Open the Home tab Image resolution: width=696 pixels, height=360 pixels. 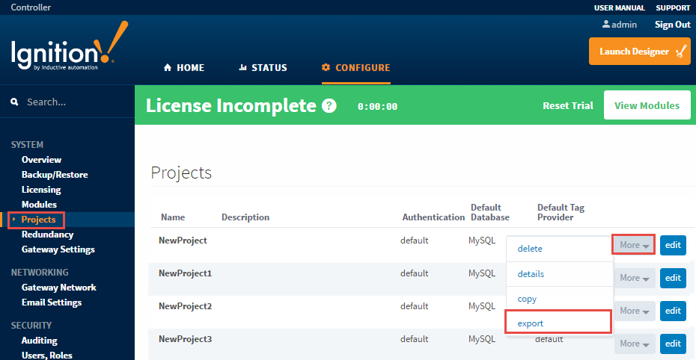point(184,67)
